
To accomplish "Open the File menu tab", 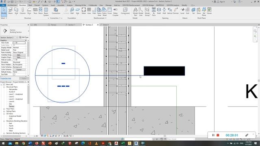I will coord(3,5).
